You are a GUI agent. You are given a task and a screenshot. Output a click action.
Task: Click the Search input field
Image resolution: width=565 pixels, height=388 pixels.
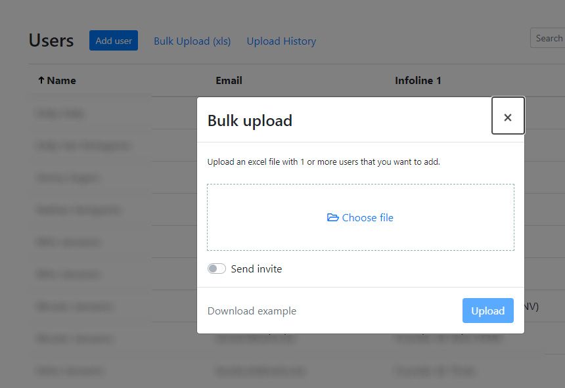click(548, 38)
